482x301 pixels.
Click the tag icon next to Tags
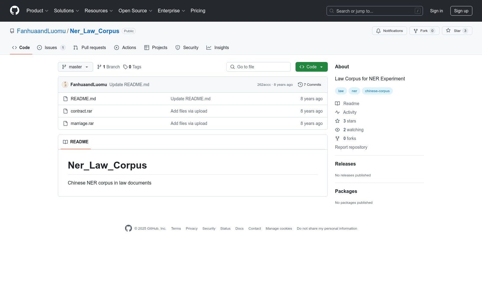(125, 67)
